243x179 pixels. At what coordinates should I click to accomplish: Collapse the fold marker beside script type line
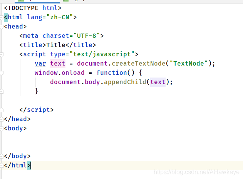coord(2,54)
